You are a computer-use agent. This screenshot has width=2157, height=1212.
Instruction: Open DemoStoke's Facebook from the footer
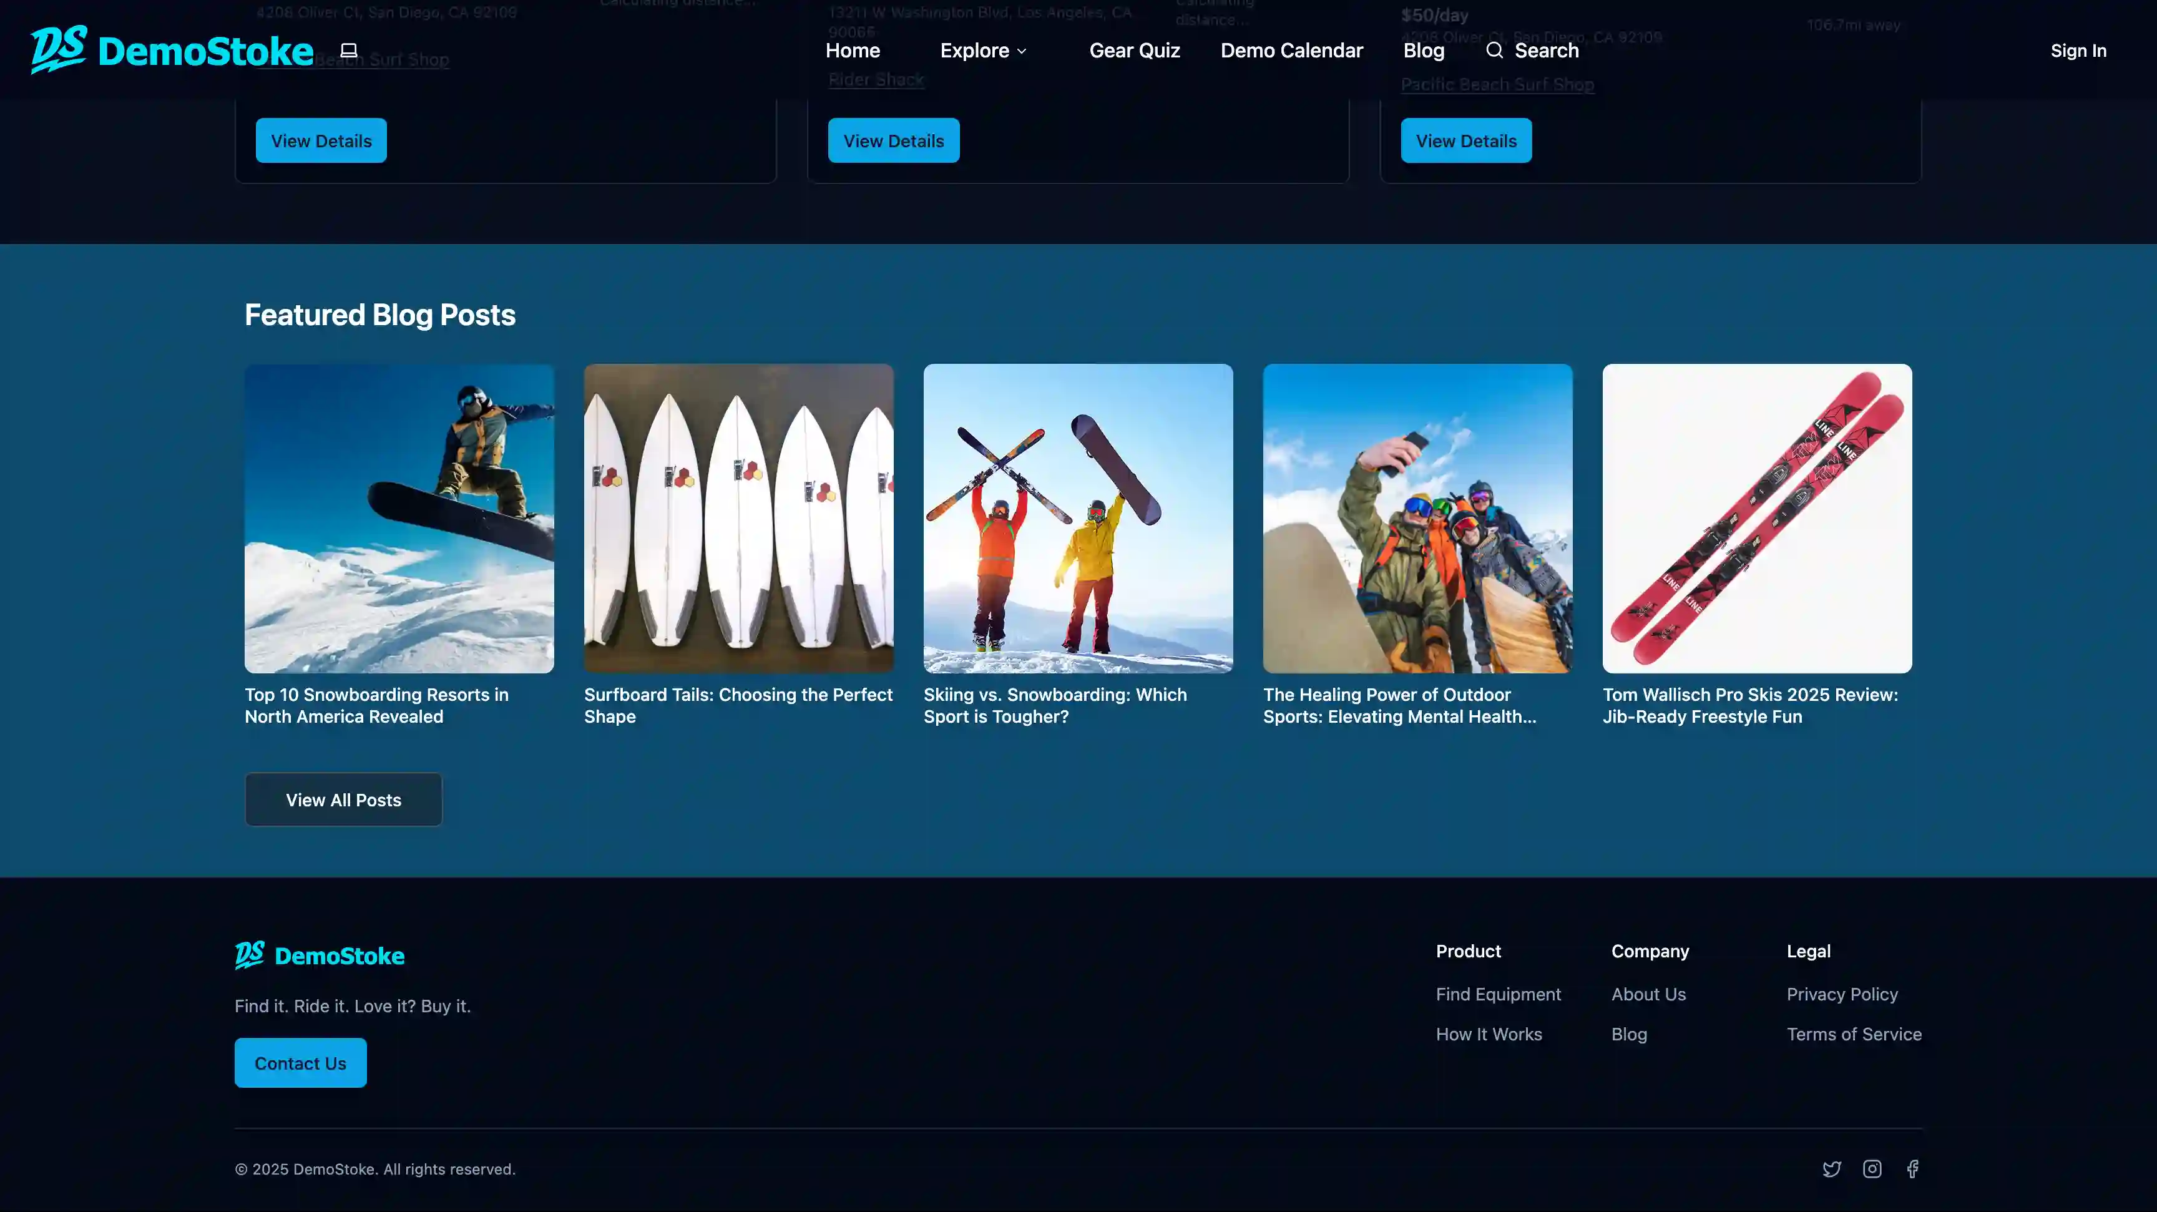(1912, 1168)
